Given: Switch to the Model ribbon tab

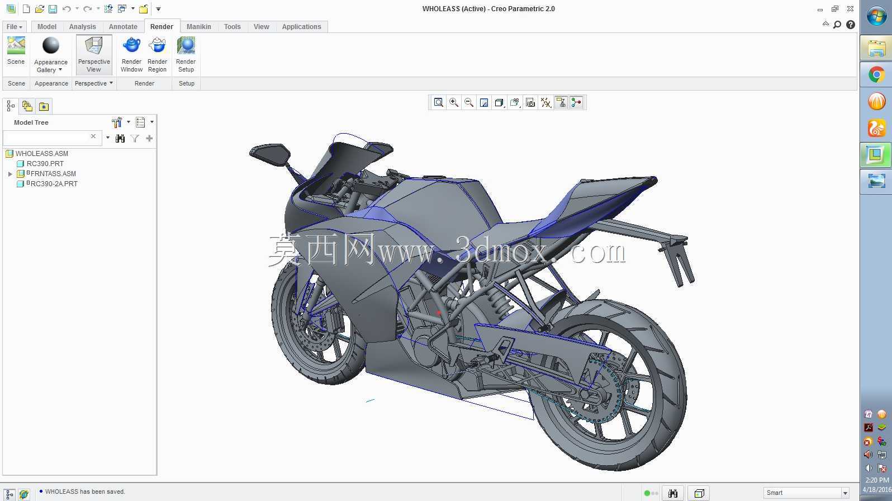Looking at the screenshot, I should pyautogui.click(x=47, y=27).
